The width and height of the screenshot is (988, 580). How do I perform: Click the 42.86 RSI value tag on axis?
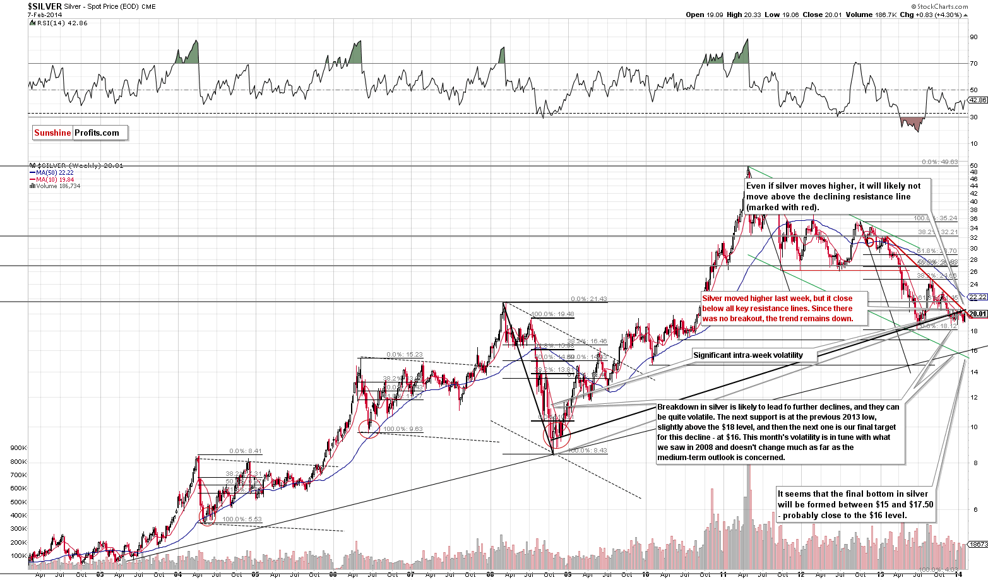(978, 100)
